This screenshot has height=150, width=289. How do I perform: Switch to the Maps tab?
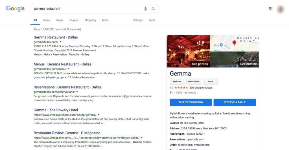pos(47,20)
